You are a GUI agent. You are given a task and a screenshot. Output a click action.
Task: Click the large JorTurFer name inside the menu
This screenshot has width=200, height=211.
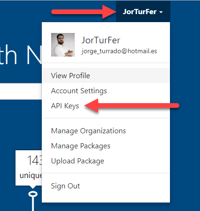click(101, 40)
